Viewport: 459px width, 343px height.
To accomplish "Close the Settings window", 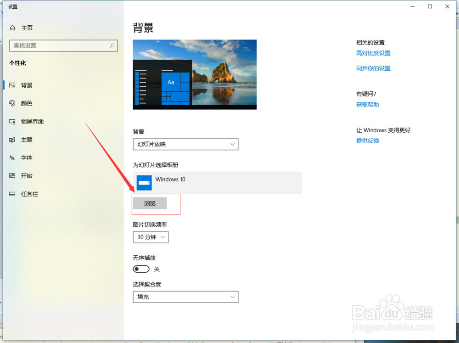I will tap(447, 6).
